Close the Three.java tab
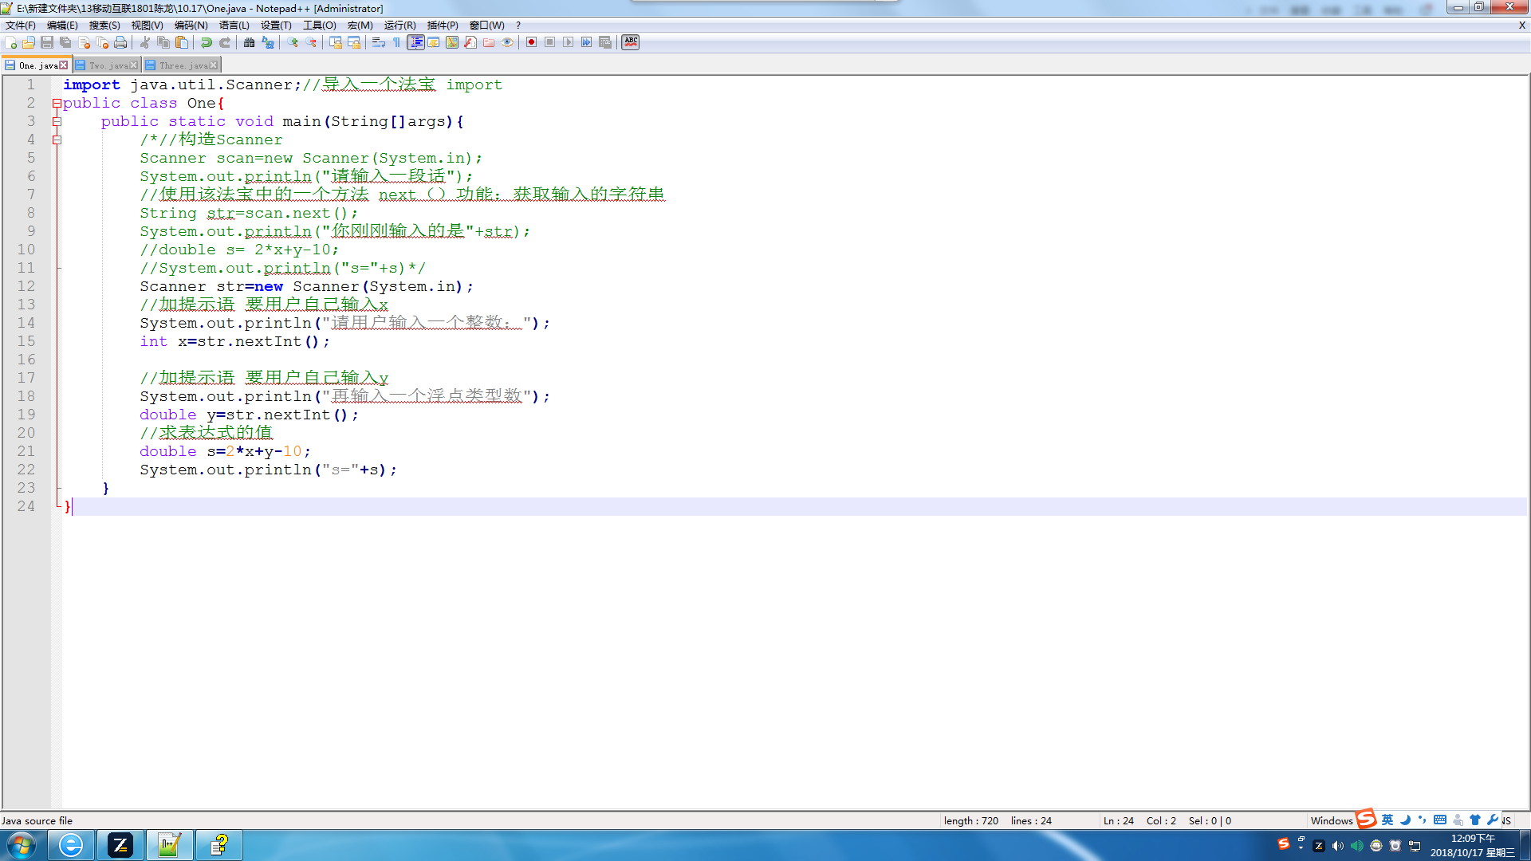 coord(214,65)
